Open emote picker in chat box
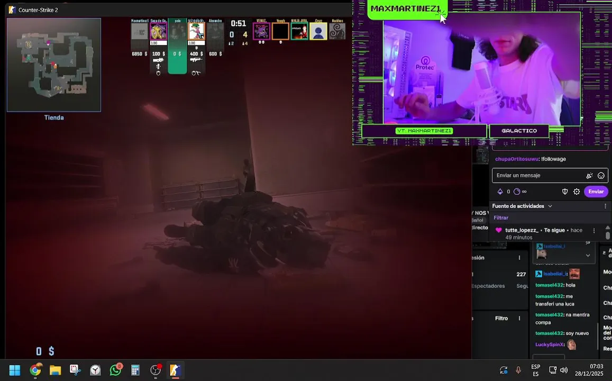The image size is (612, 381). 601,176
